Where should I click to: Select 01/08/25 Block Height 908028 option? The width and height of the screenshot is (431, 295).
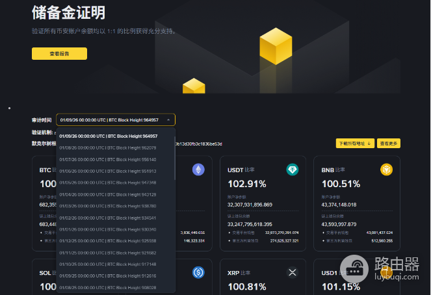point(108,288)
